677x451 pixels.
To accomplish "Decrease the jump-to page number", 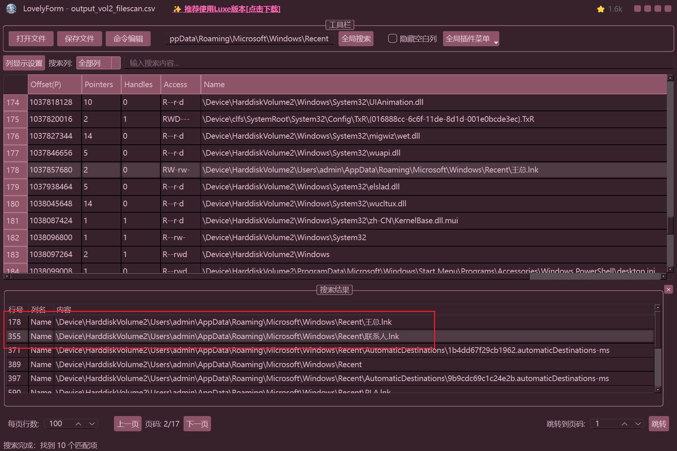I will click(x=638, y=424).
